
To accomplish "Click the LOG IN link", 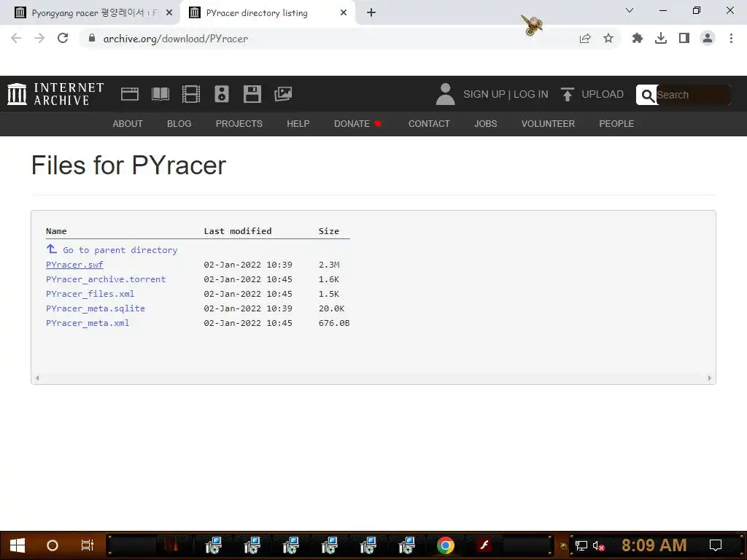I will pos(531,94).
